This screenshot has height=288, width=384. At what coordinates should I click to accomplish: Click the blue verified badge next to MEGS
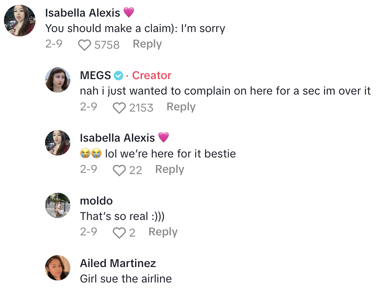[119, 75]
